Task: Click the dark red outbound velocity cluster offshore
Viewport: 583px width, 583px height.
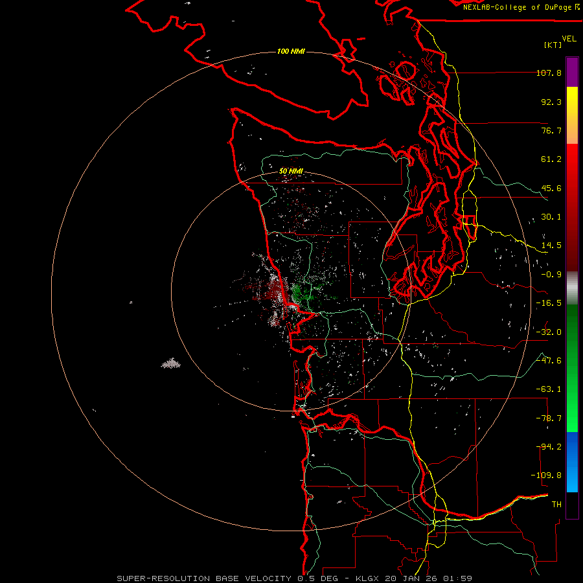Action: [268, 291]
